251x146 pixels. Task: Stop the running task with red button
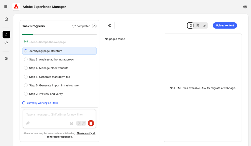[x=91, y=123]
